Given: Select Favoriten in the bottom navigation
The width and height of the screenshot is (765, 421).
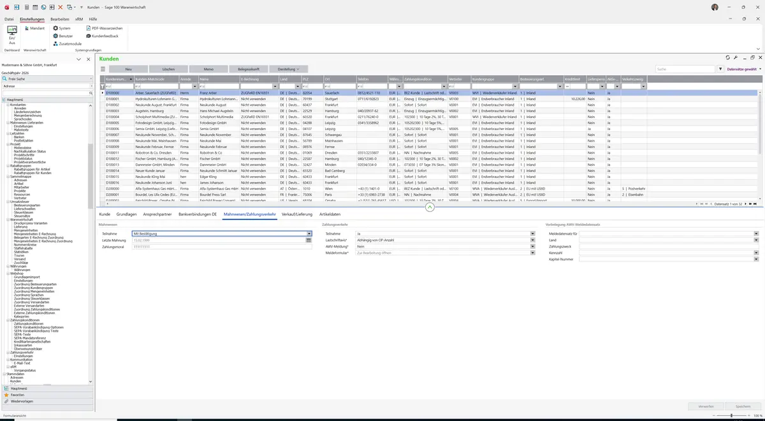Looking at the screenshot, I should tap(47, 395).
